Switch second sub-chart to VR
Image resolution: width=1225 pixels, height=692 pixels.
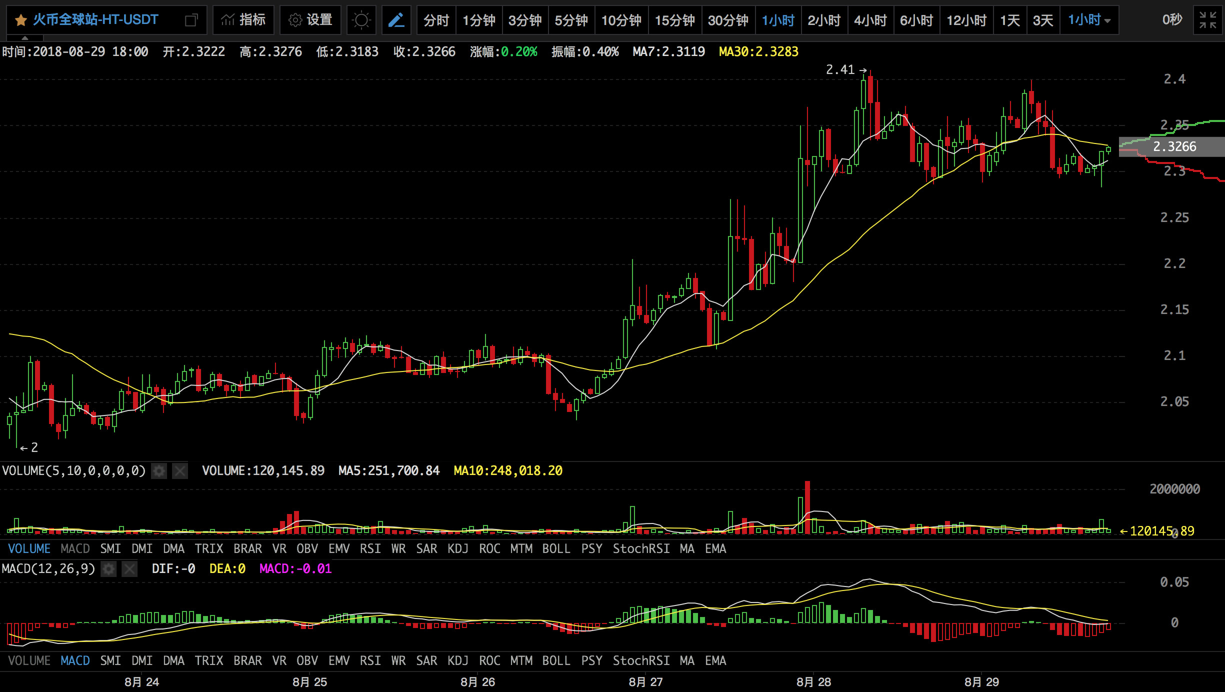[279, 660]
